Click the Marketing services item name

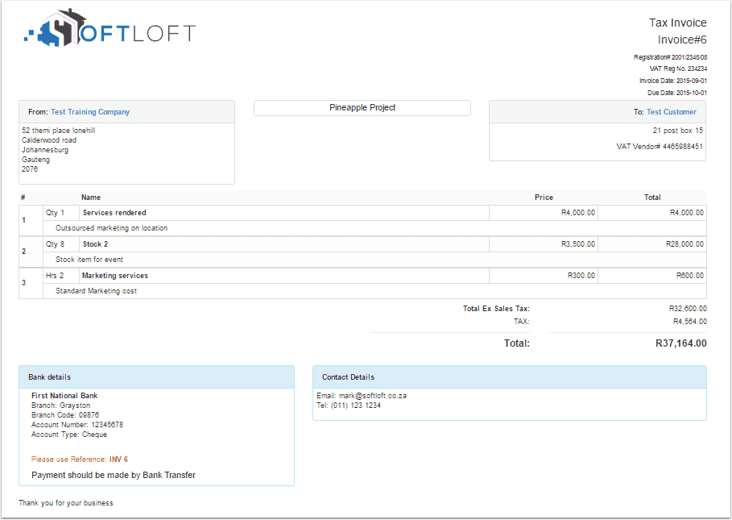pos(115,276)
